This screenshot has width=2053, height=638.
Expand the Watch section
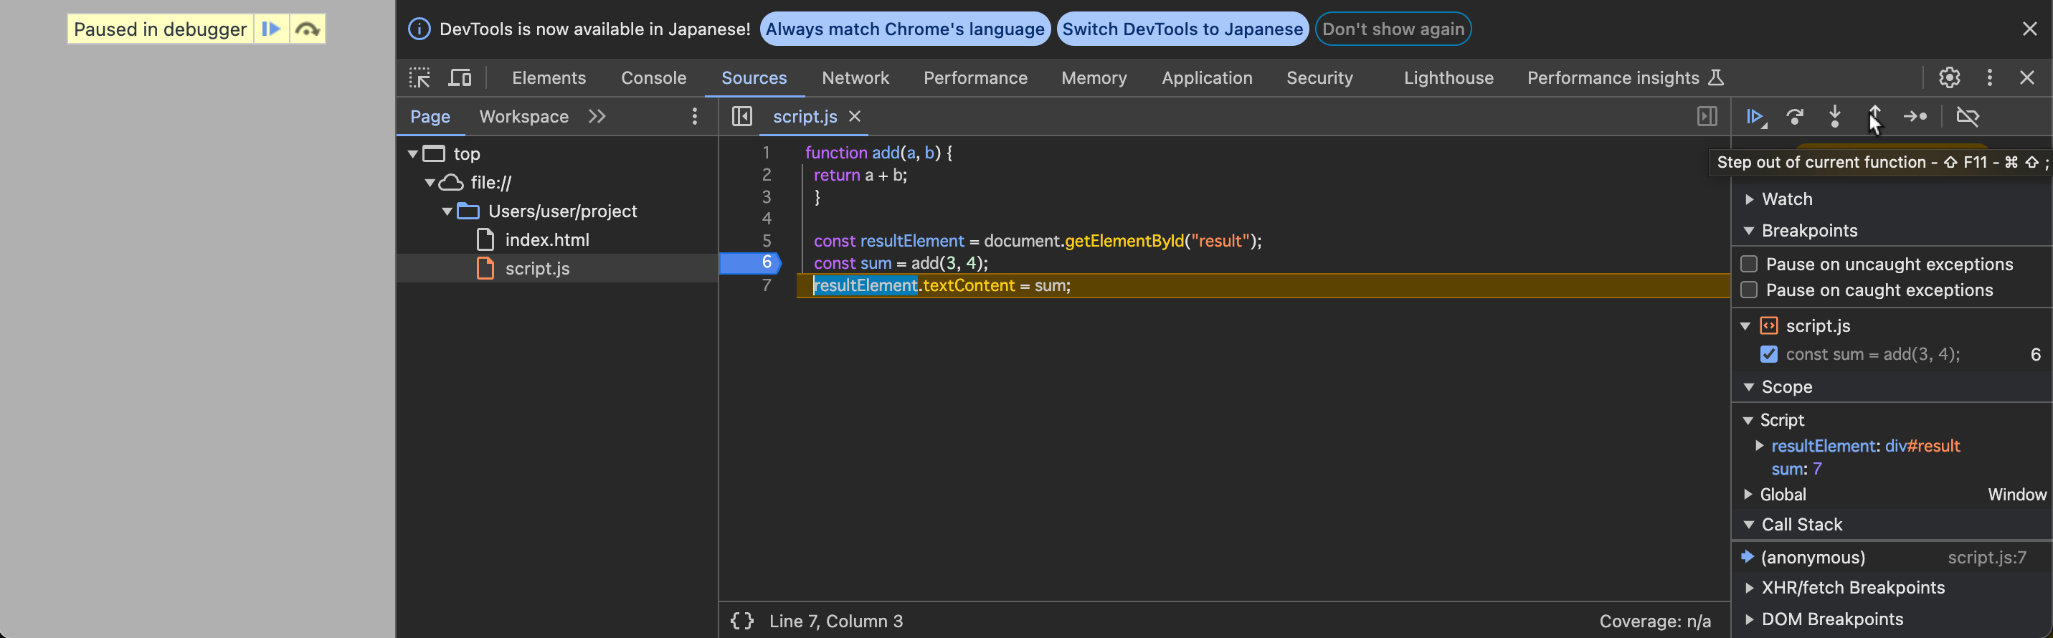click(x=1786, y=199)
